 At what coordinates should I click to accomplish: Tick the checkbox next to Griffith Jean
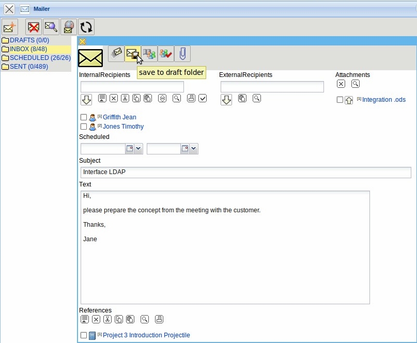point(84,117)
